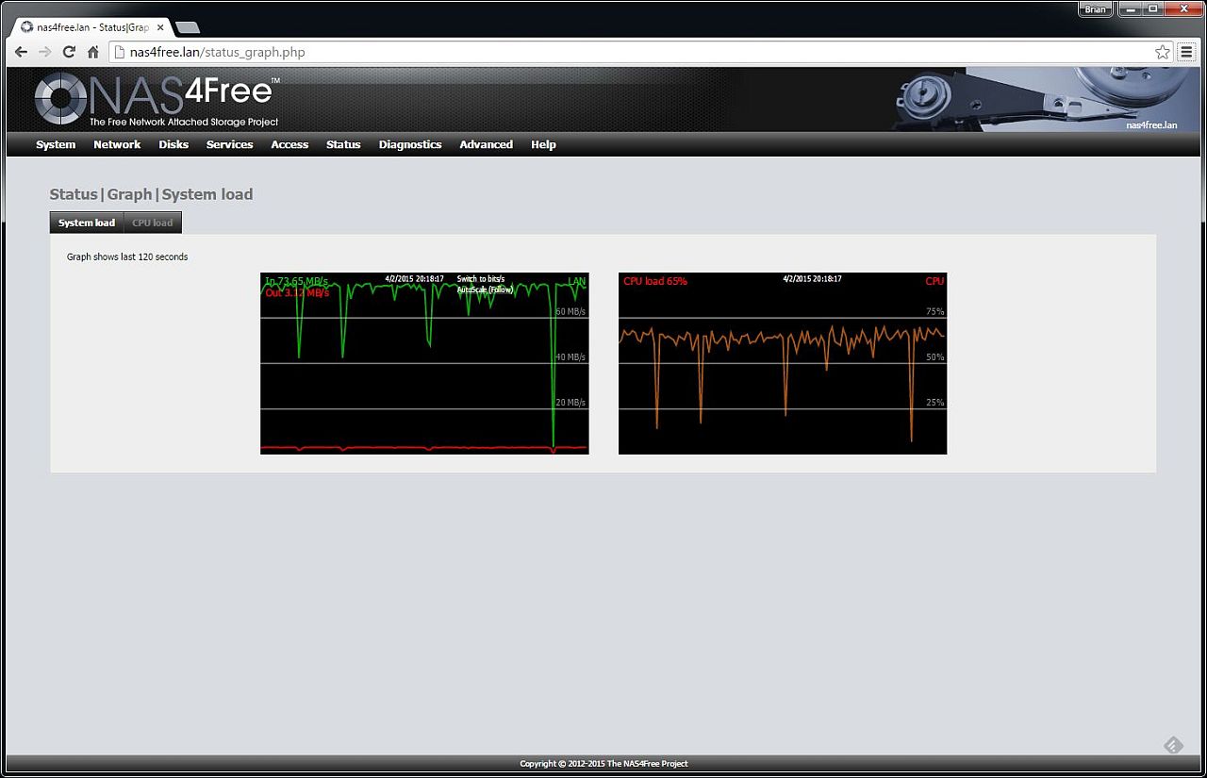Click the copyright footer text
Screen dimensions: 1207x778
[603, 764]
